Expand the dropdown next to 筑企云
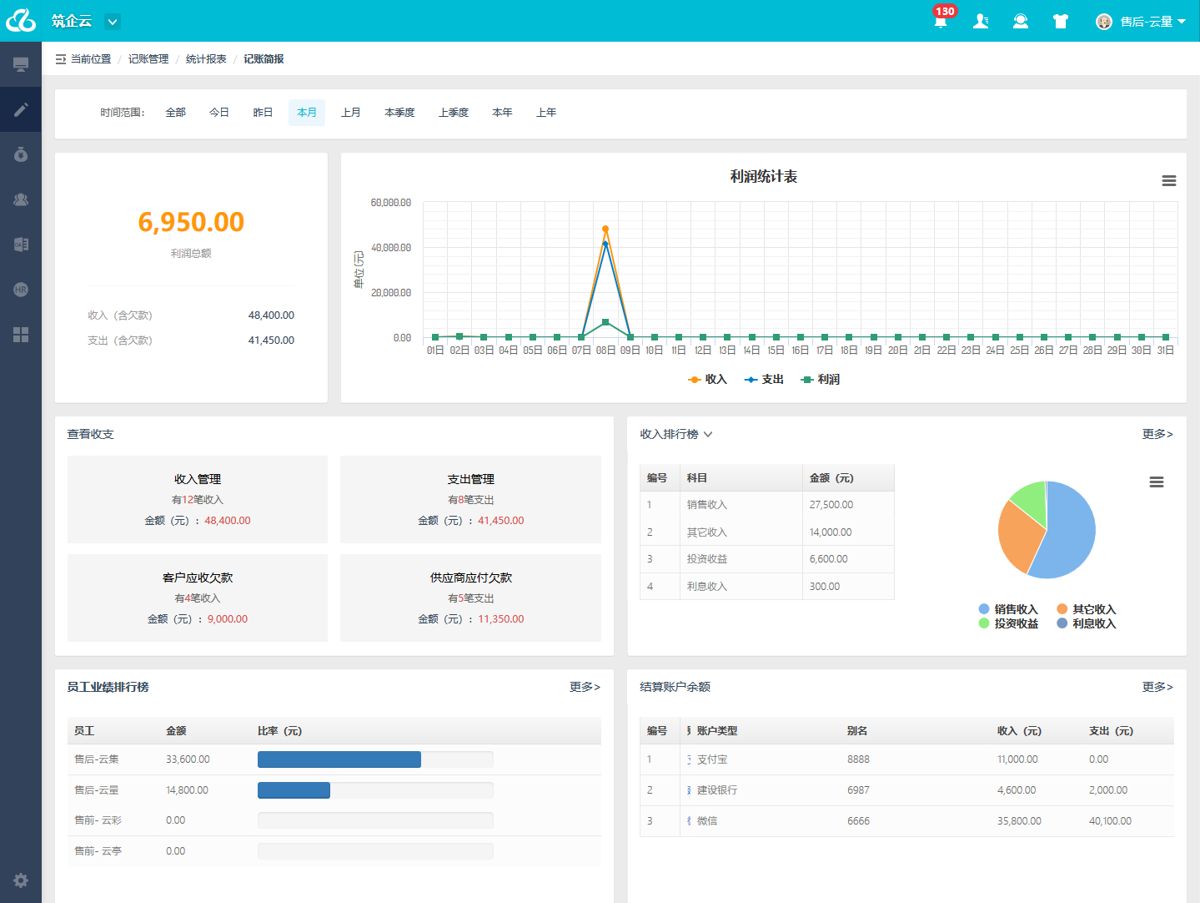The width and height of the screenshot is (1200, 903). tap(113, 22)
